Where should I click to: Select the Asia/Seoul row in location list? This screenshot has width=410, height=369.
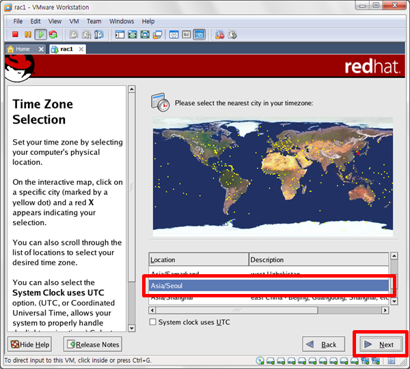pyautogui.click(x=269, y=286)
